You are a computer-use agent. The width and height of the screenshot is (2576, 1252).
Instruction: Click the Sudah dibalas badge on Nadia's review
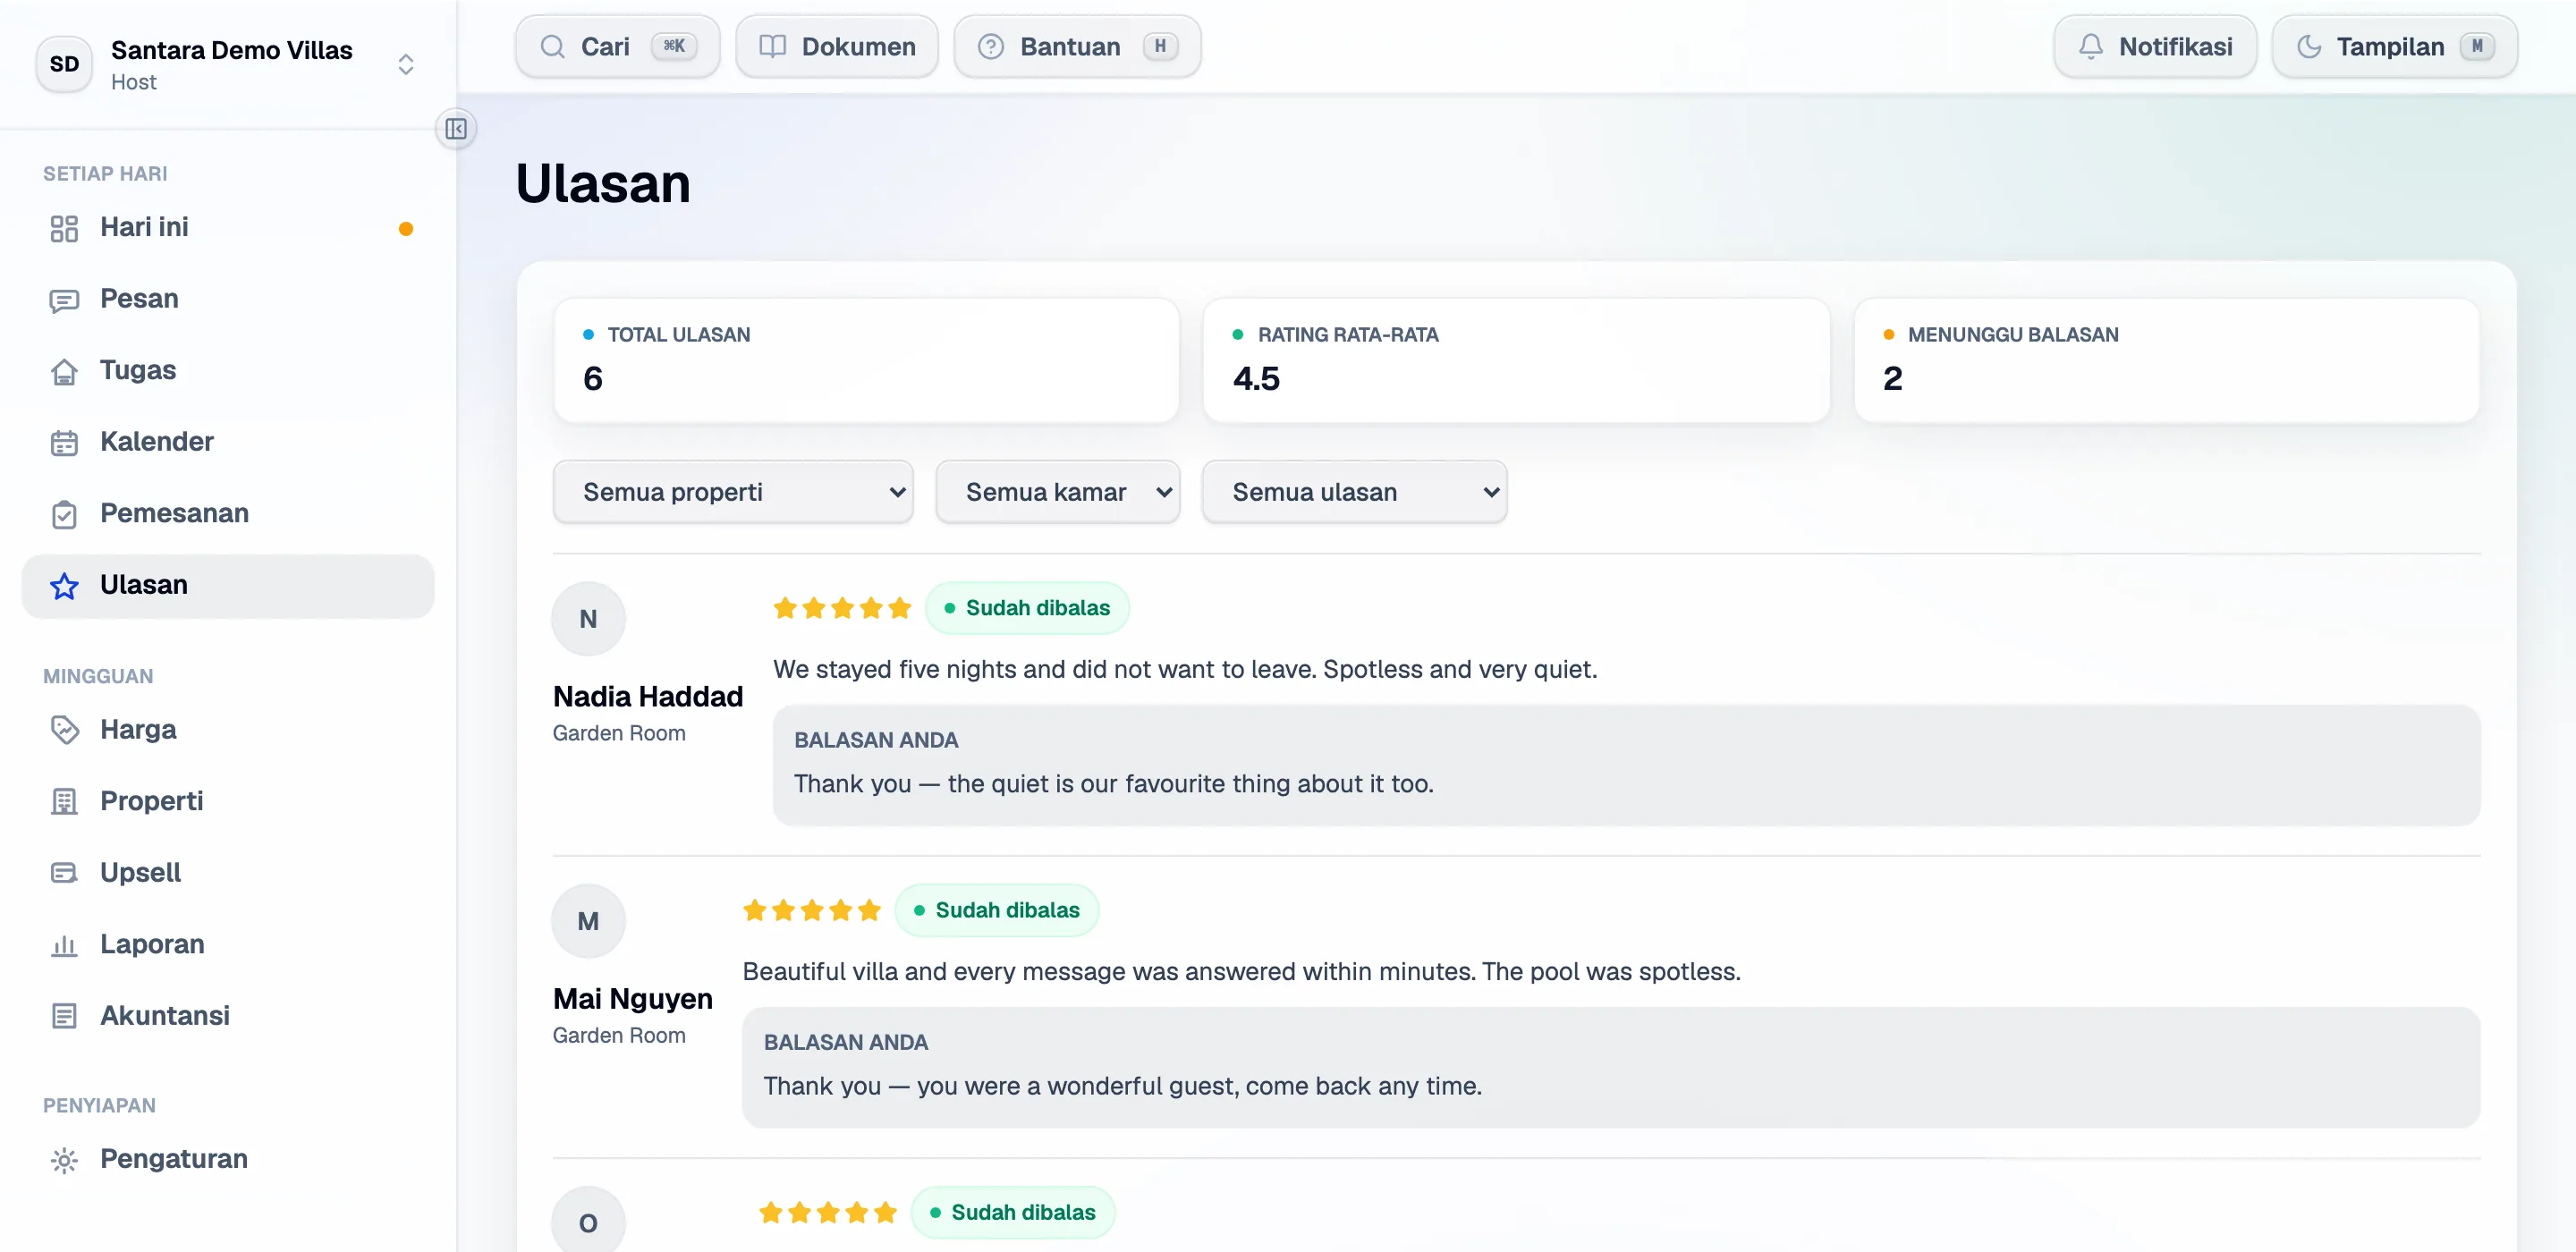point(1027,608)
